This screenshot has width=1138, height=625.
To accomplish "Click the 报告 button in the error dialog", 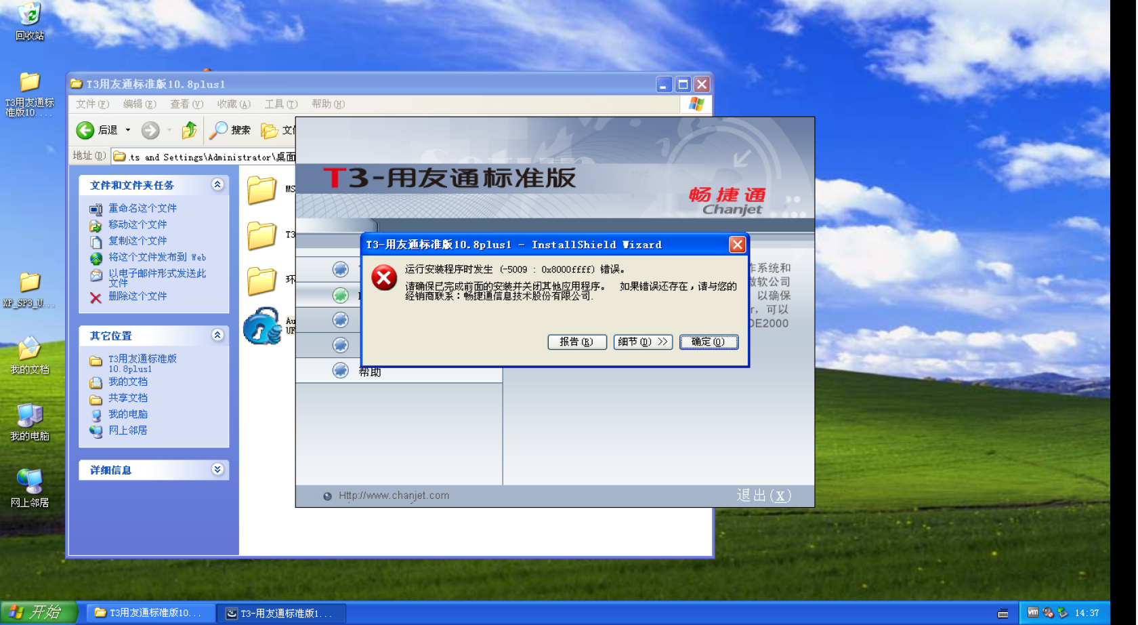I will coord(576,342).
